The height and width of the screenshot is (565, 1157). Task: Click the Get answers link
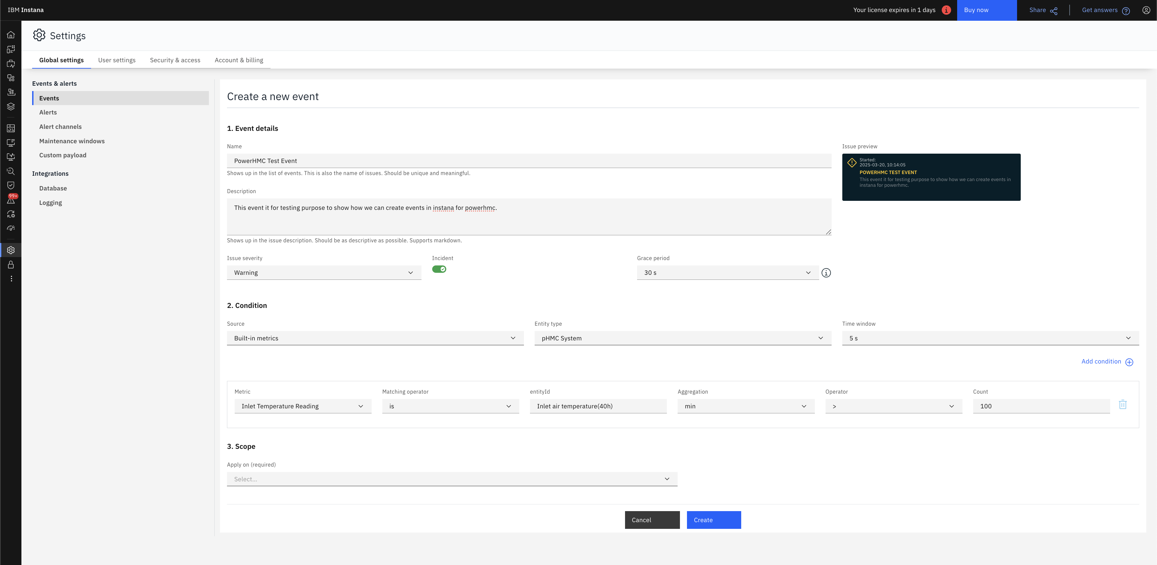click(1099, 10)
